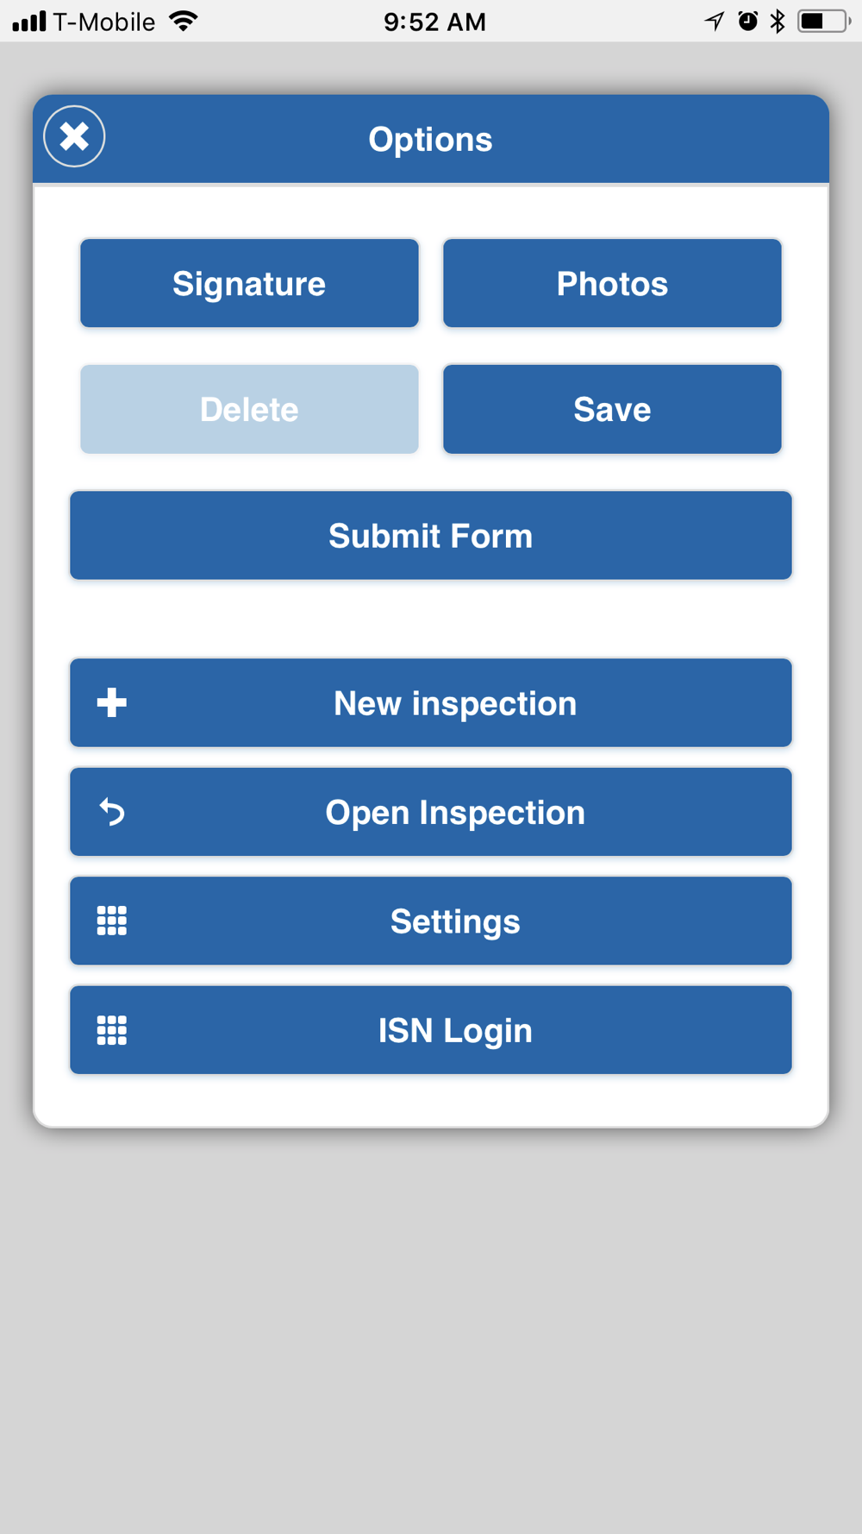Open the Photos option
Viewport: 862px width, 1534px height.
click(x=612, y=283)
